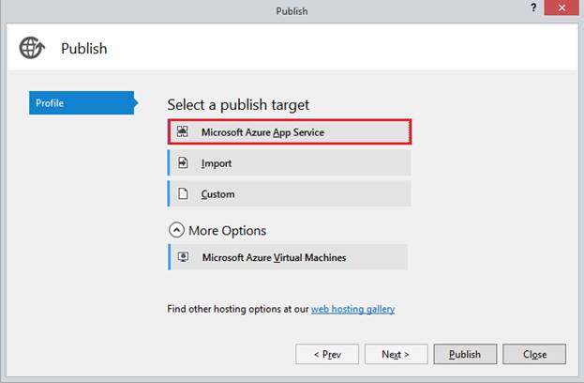
Task: Click the Azure App Service target icon
Action: [183, 132]
